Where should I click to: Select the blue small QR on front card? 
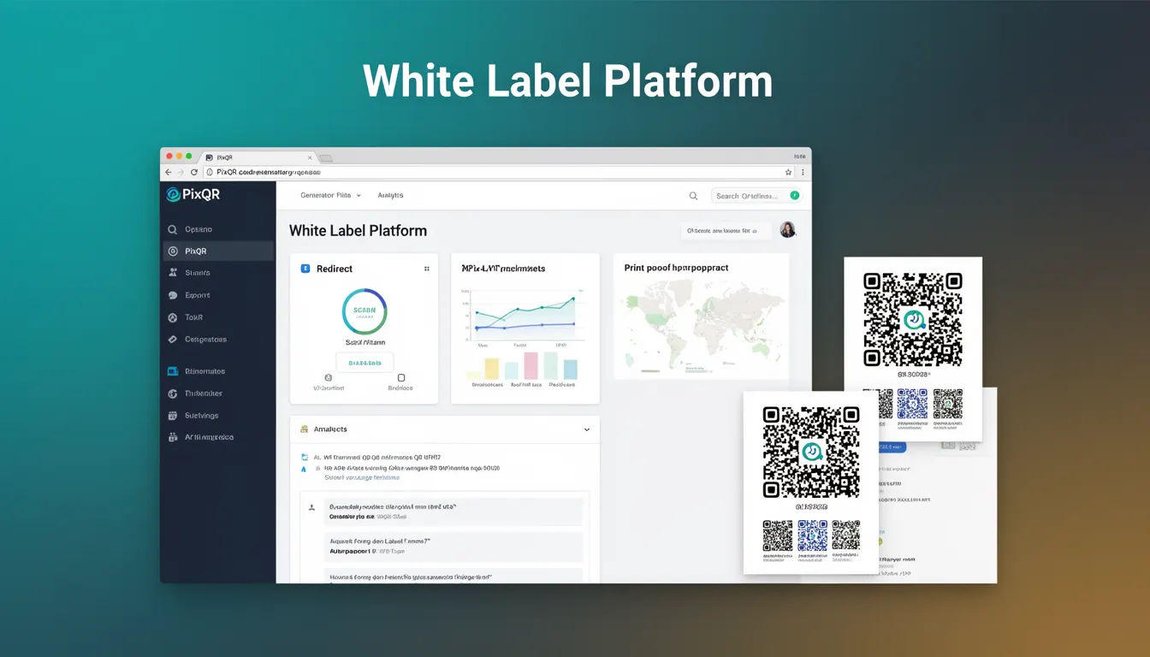pos(812,536)
